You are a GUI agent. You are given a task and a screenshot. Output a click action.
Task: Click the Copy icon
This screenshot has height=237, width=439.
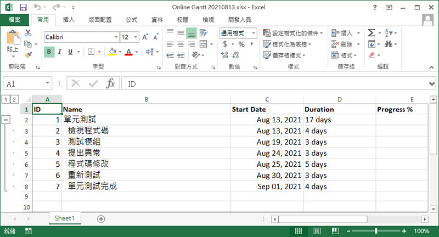tap(28, 44)
